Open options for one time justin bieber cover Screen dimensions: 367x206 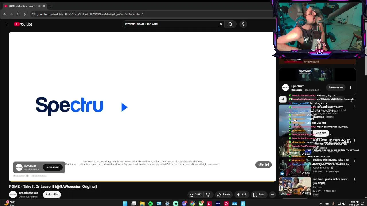click(354, 180)
